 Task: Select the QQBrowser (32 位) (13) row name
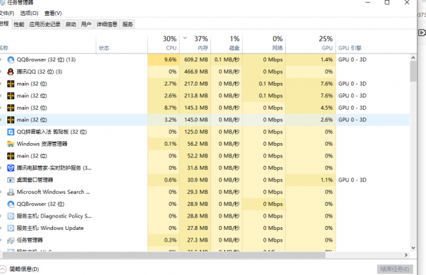[46, 59]
